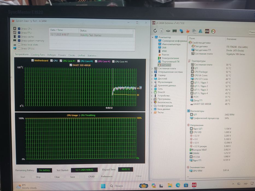Click the memory module icon in toolbar

pyautogui.click(x=174, y=31)
